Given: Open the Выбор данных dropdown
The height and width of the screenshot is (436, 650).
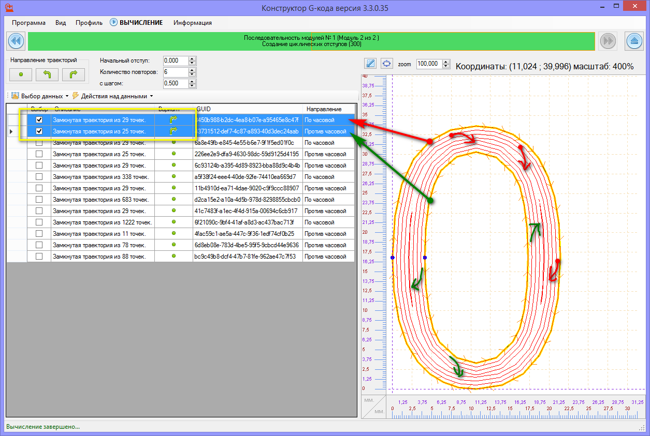Looking at the screenshot, I should (40, 96).
